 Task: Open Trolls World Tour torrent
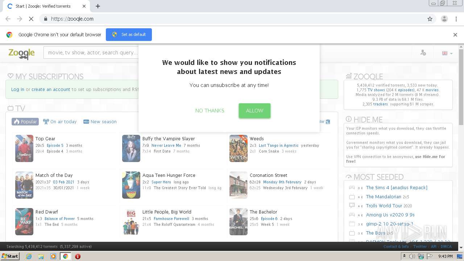coord(384,206)
